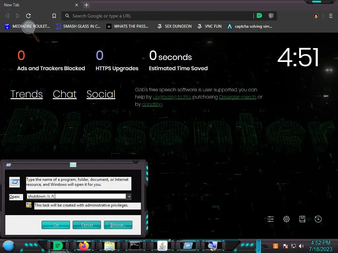Click the Open text field in Run dialog

pos(77,196)
